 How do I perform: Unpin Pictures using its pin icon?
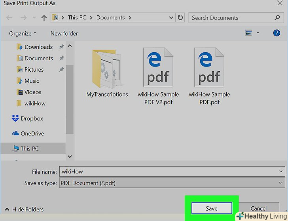[x=62, y=69]
